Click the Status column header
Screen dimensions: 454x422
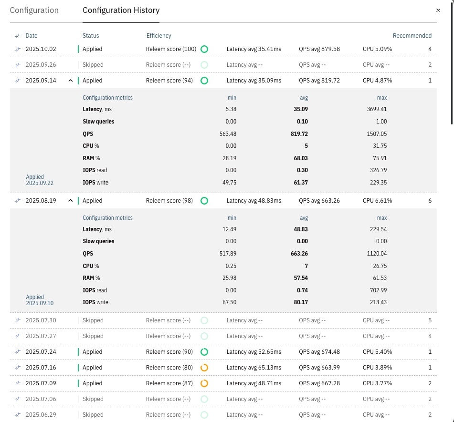pyautogui.click(x=91, y=36)
